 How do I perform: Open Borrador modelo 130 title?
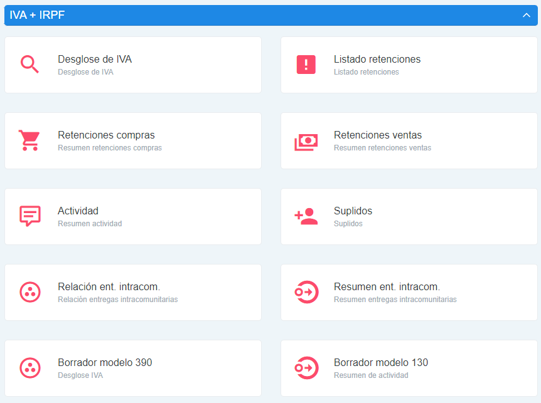pyautogui.click(x=380, y=363)
